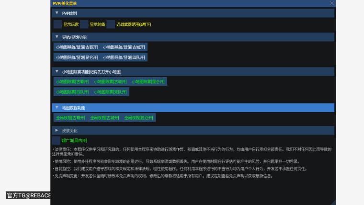364x205 pixels.
Task: Click 小地图除雾[古墓开] button
Action: pos(72,81)
